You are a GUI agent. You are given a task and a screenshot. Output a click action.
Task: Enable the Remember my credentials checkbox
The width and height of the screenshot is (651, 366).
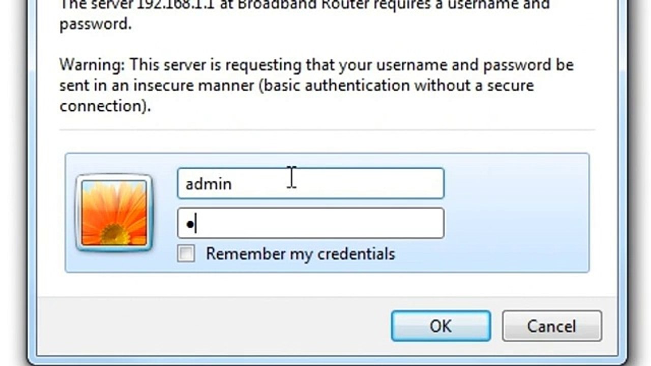pyautogui.click(x=186, y=253)
